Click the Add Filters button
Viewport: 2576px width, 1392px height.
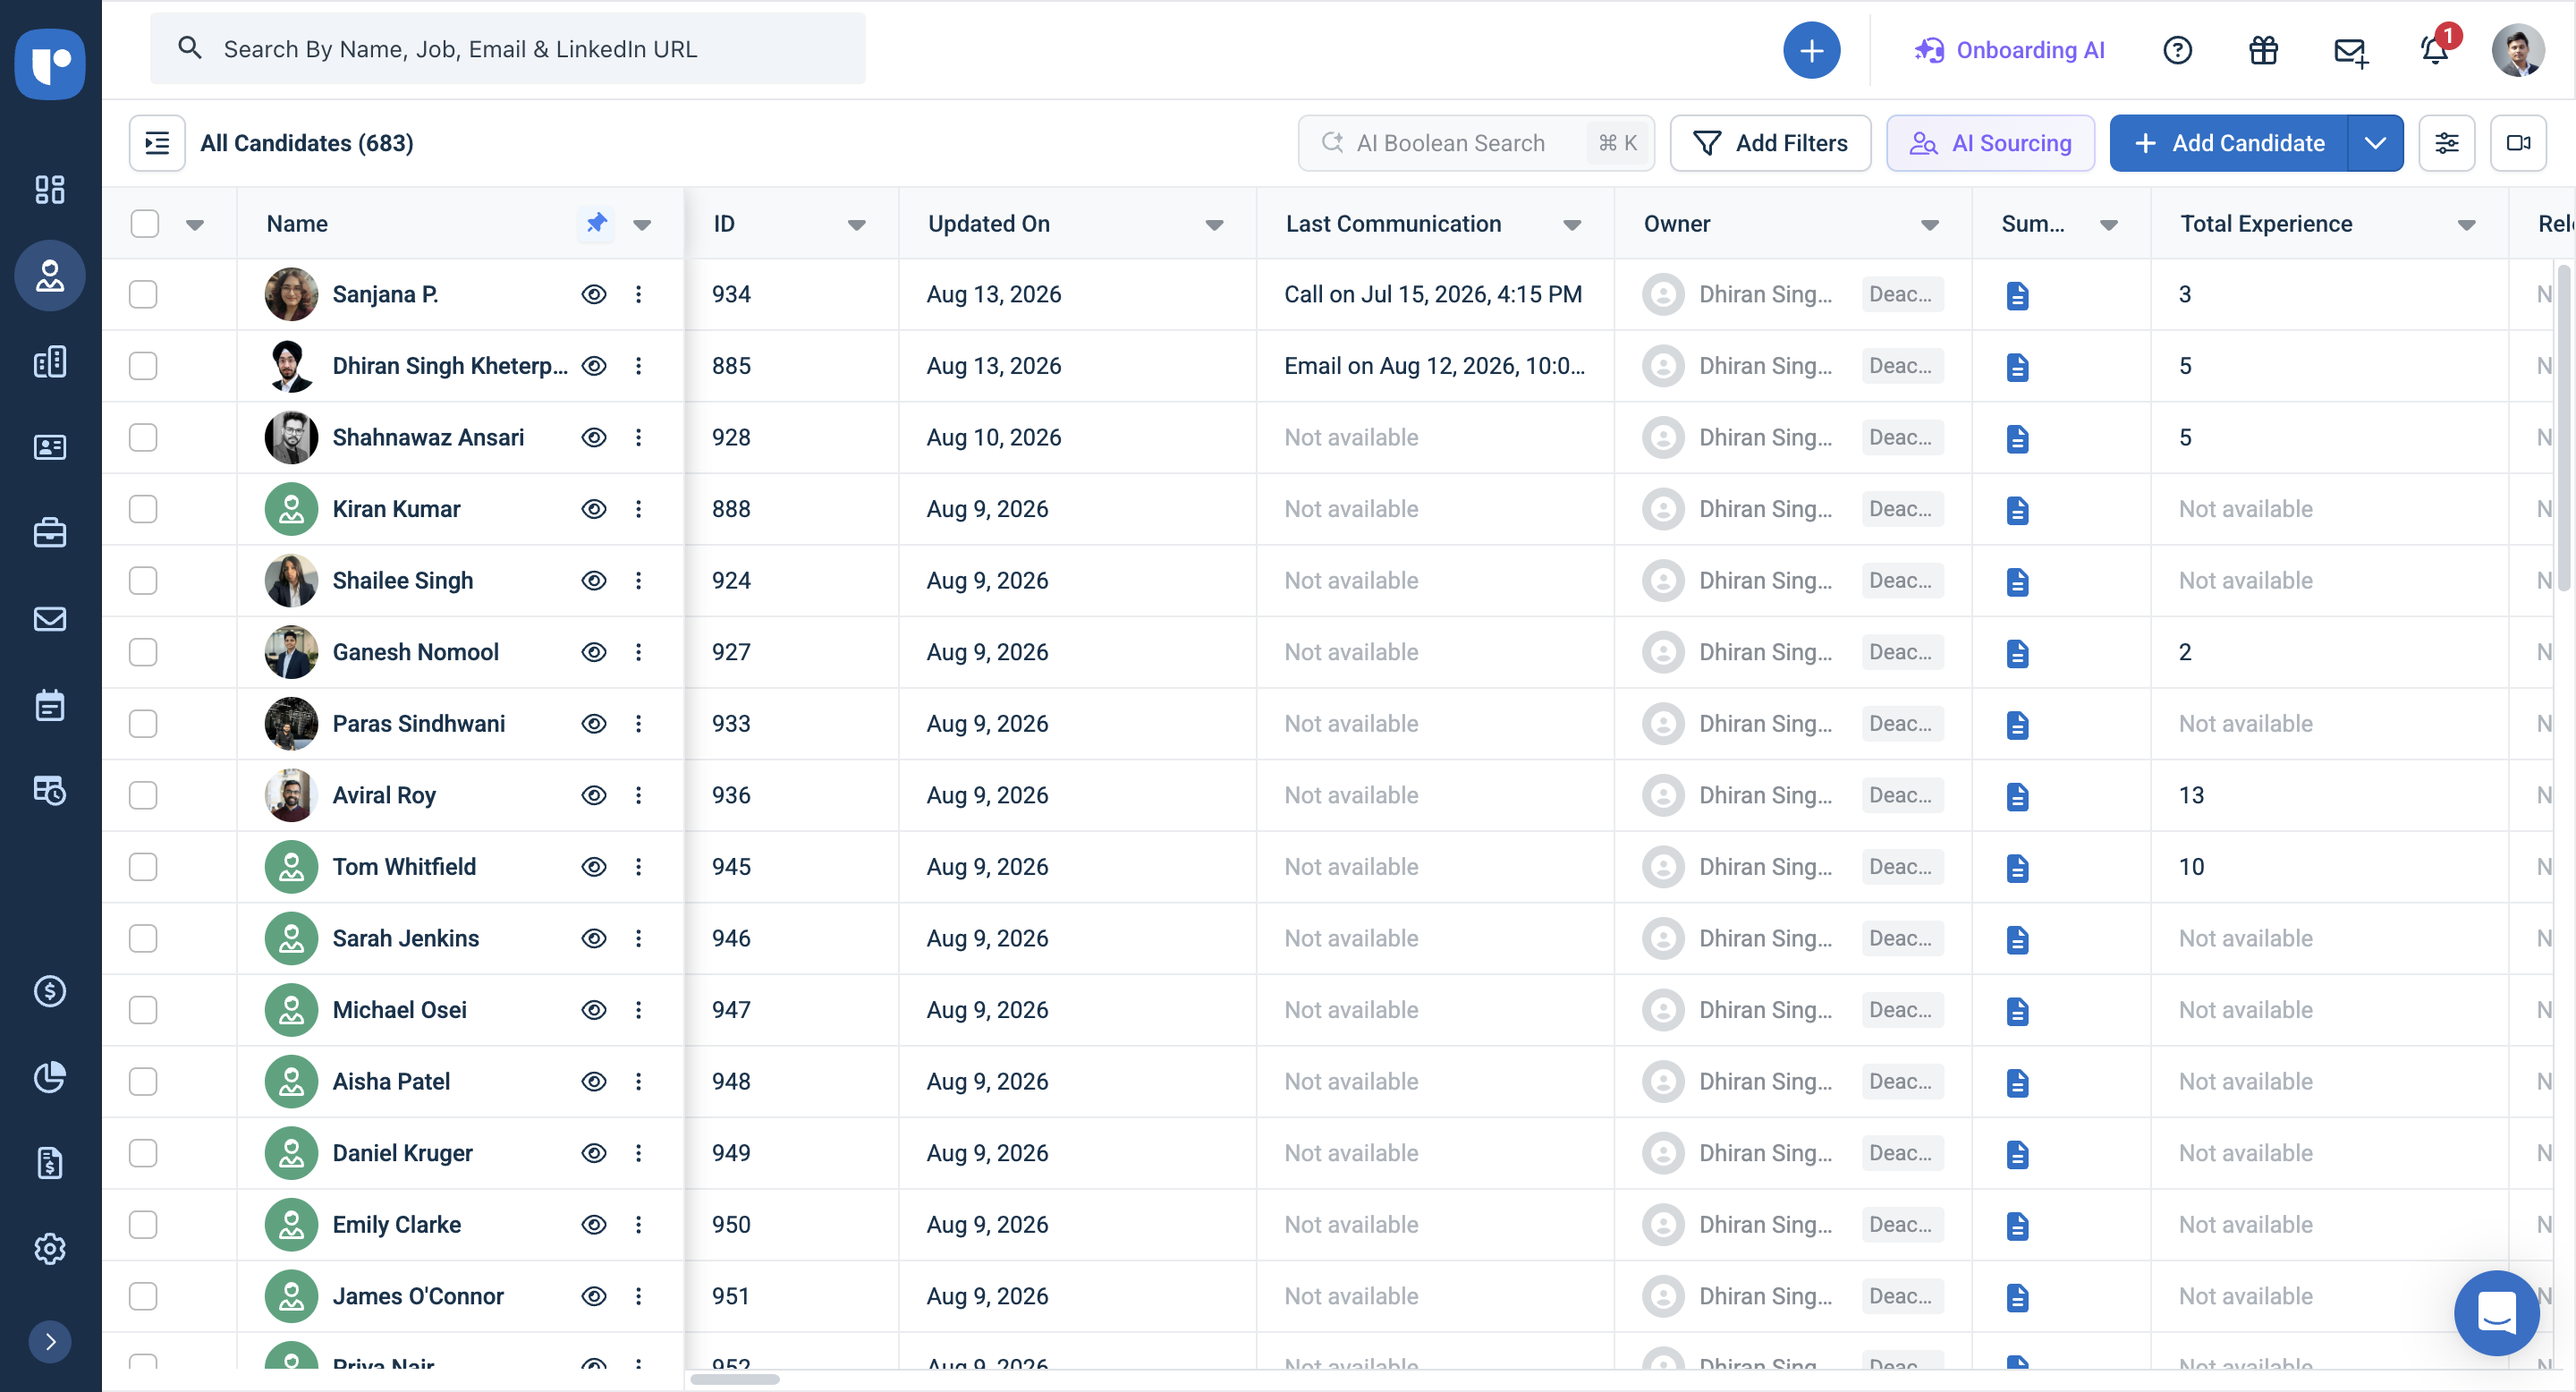point(1770,143)
